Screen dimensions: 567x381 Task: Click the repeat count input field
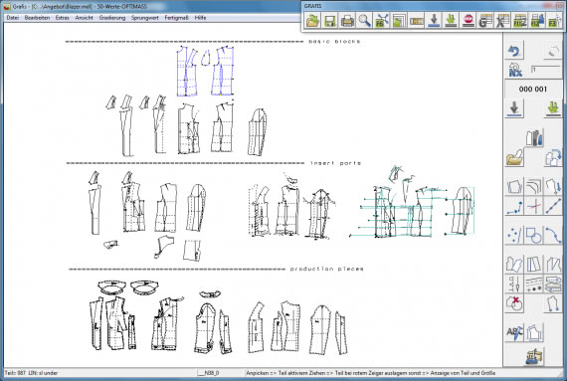point(545,70)
